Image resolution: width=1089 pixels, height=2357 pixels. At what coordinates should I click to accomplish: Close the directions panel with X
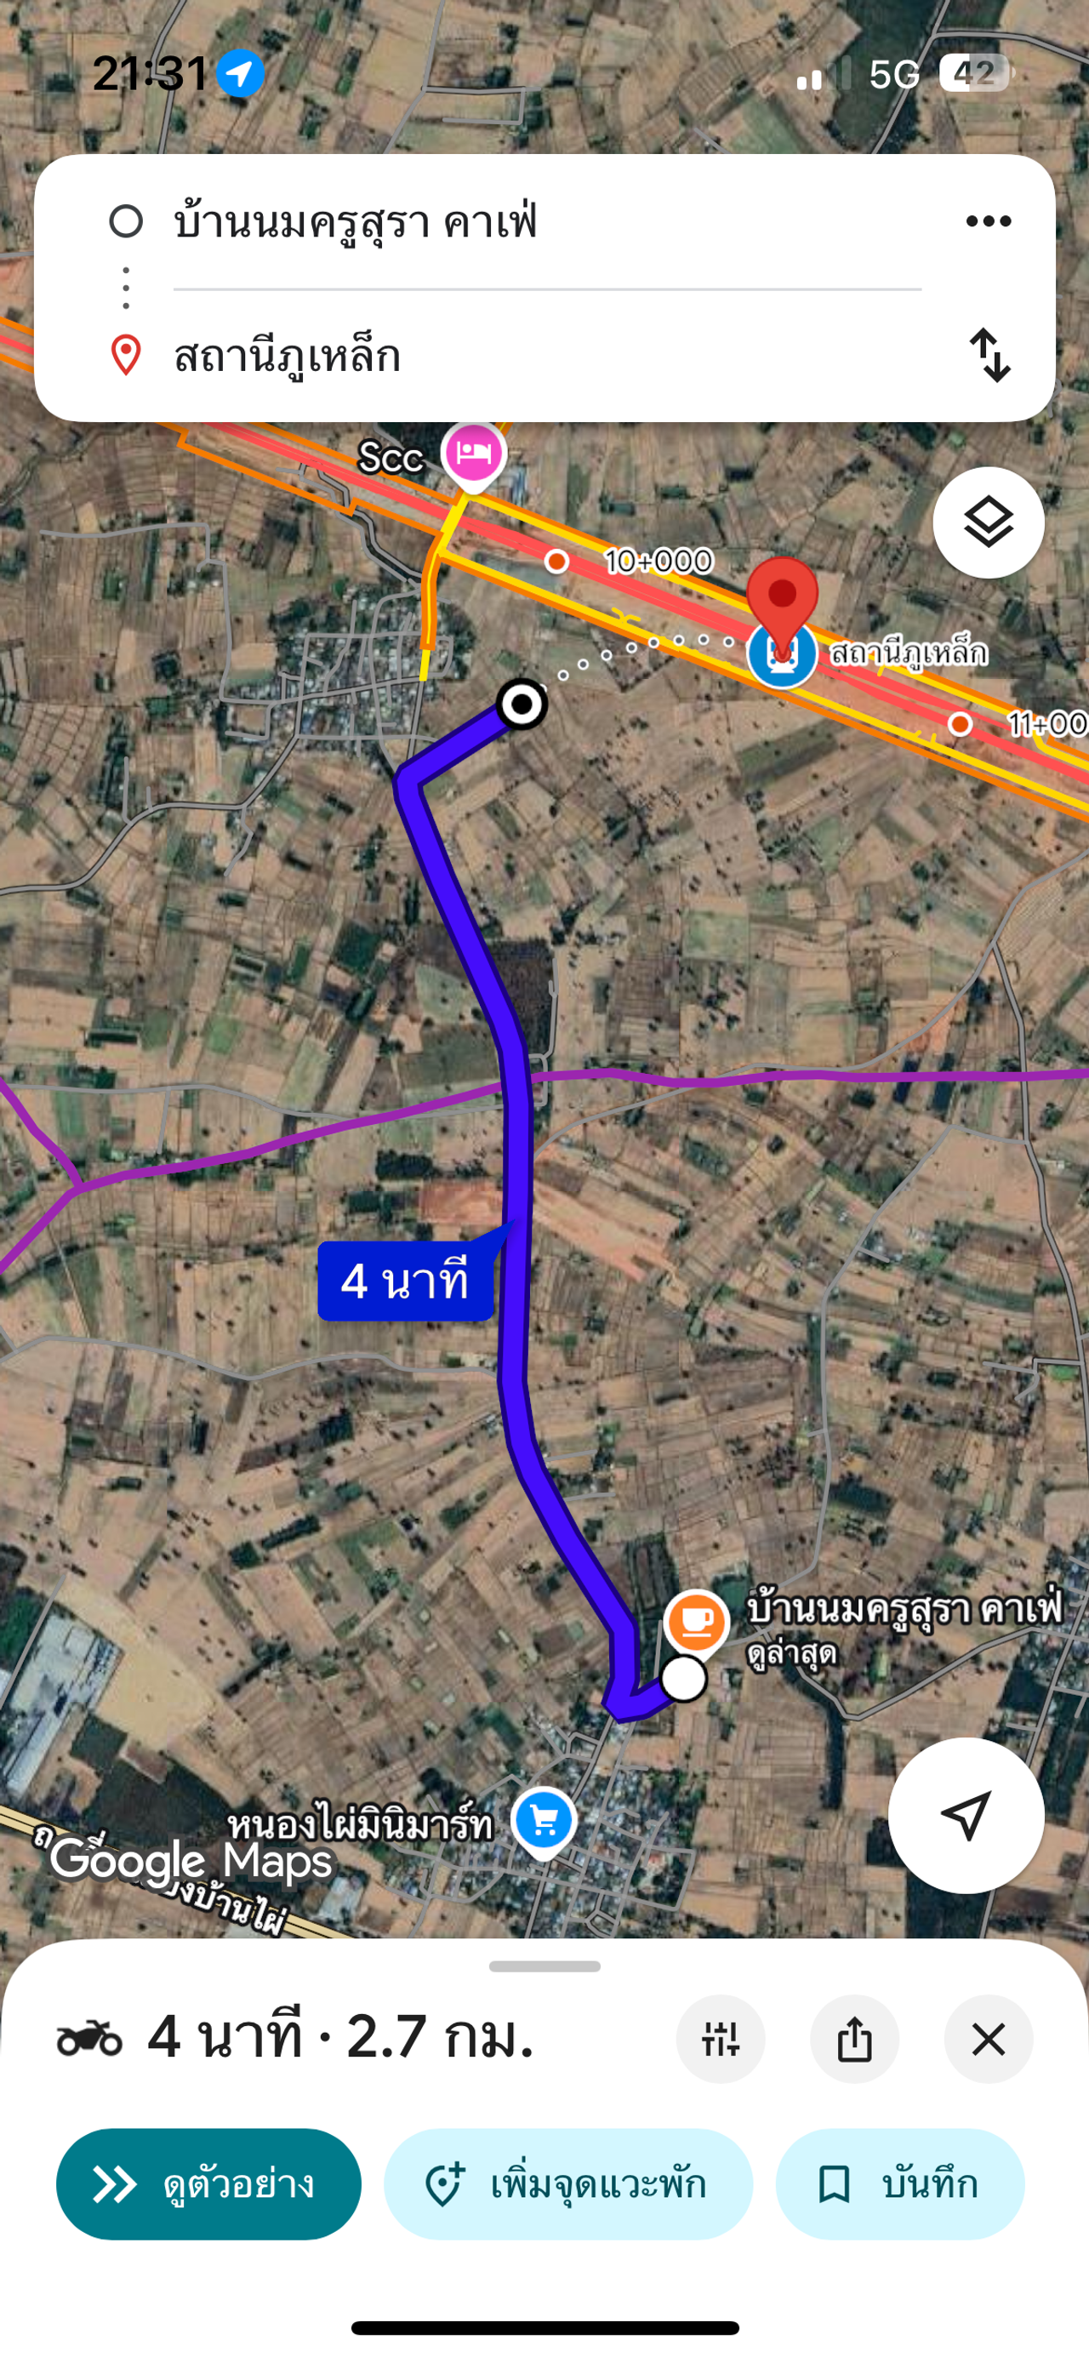(x=989, y=2039)
